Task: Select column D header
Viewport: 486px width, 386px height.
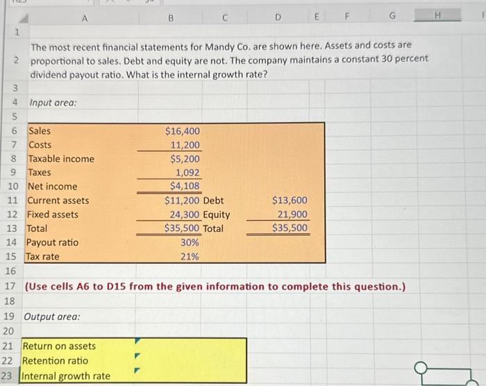Action: point(278,17)
